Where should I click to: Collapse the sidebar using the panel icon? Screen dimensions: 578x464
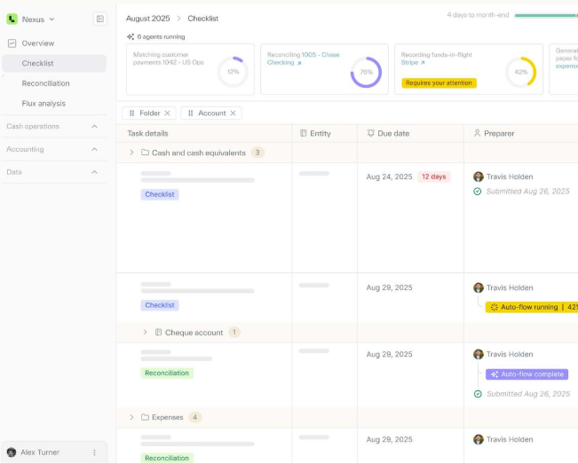[x=99, y=19]
